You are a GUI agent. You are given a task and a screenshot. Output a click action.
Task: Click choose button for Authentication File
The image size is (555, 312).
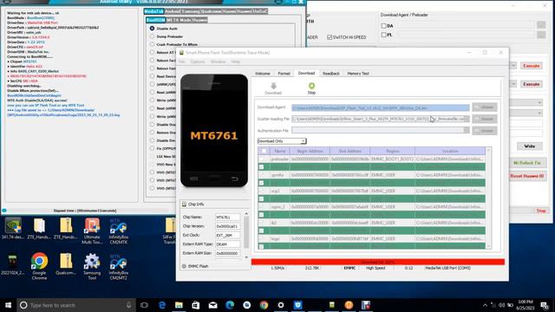coord(485,131)
